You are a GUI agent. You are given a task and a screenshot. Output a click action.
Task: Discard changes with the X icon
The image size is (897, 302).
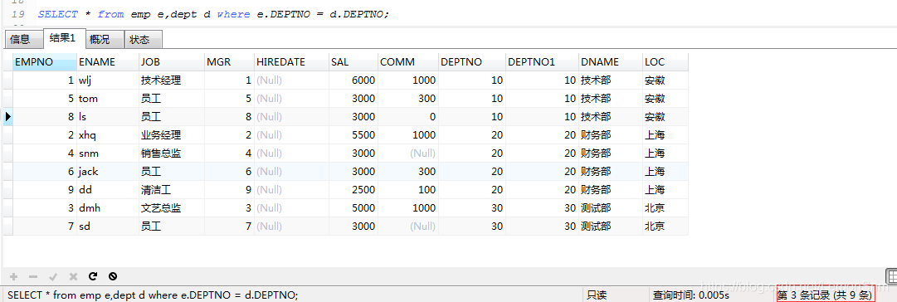(73, 276)
